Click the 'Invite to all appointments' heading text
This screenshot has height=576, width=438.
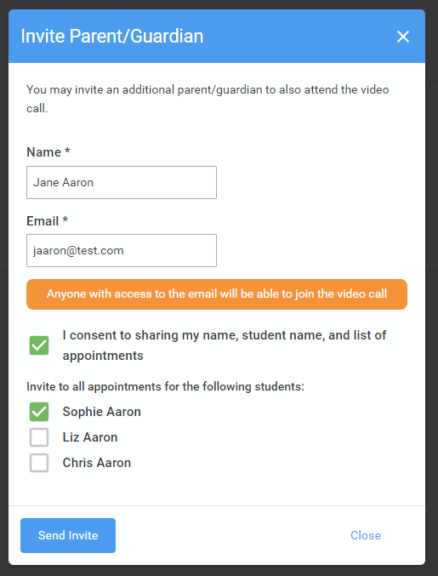point(165,387)
